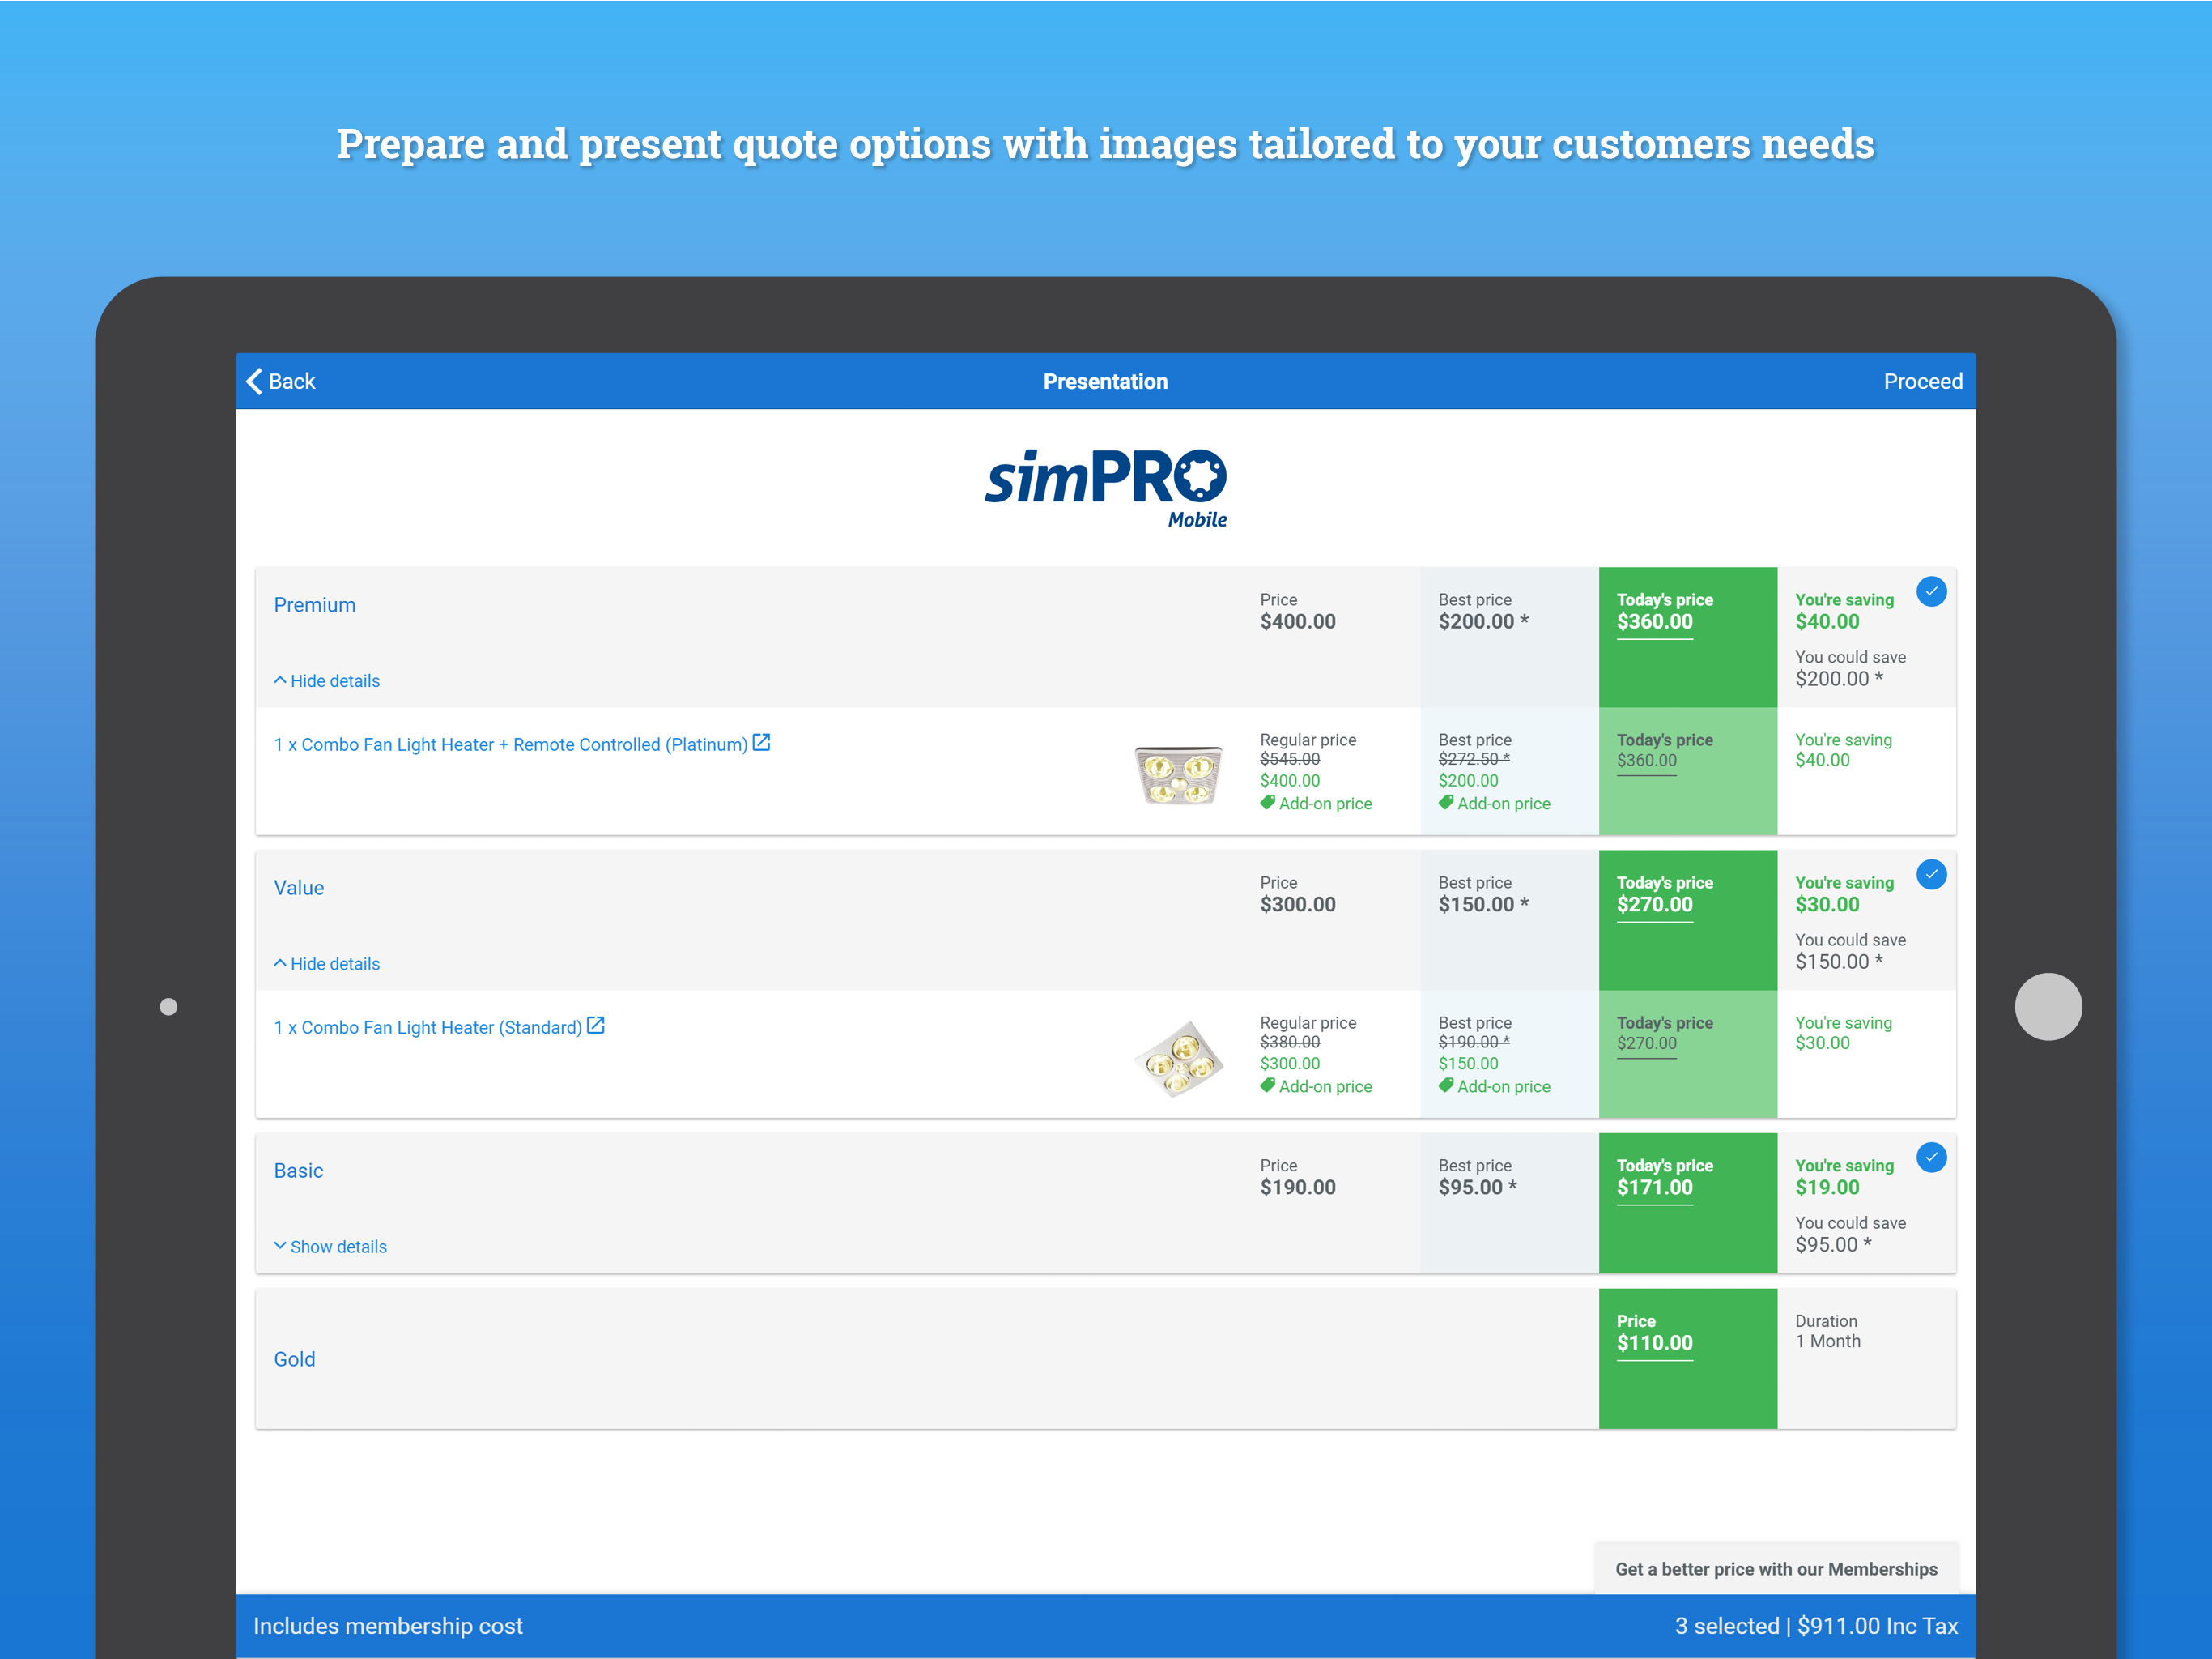Open external link beside Platinum heater name

[761, 743]
